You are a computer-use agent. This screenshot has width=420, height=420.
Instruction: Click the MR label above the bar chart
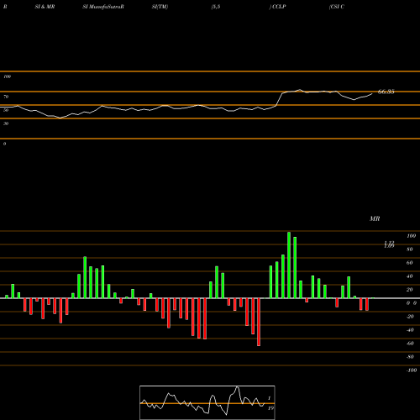pyautogui.click(x=375, y=218)
